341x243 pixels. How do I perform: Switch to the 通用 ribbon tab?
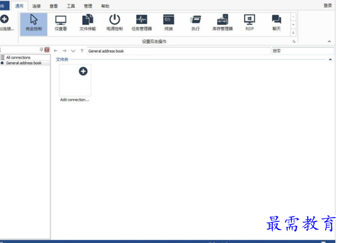[19, 6]
